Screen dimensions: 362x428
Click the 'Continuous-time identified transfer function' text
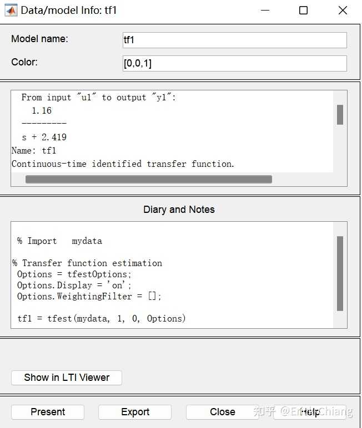[123, 164]
